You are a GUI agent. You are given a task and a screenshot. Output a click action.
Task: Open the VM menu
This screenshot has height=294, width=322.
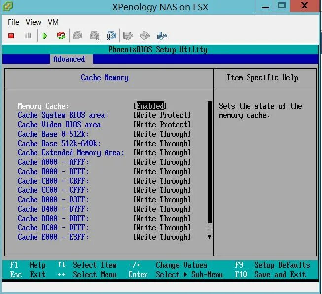coord(53,22)
